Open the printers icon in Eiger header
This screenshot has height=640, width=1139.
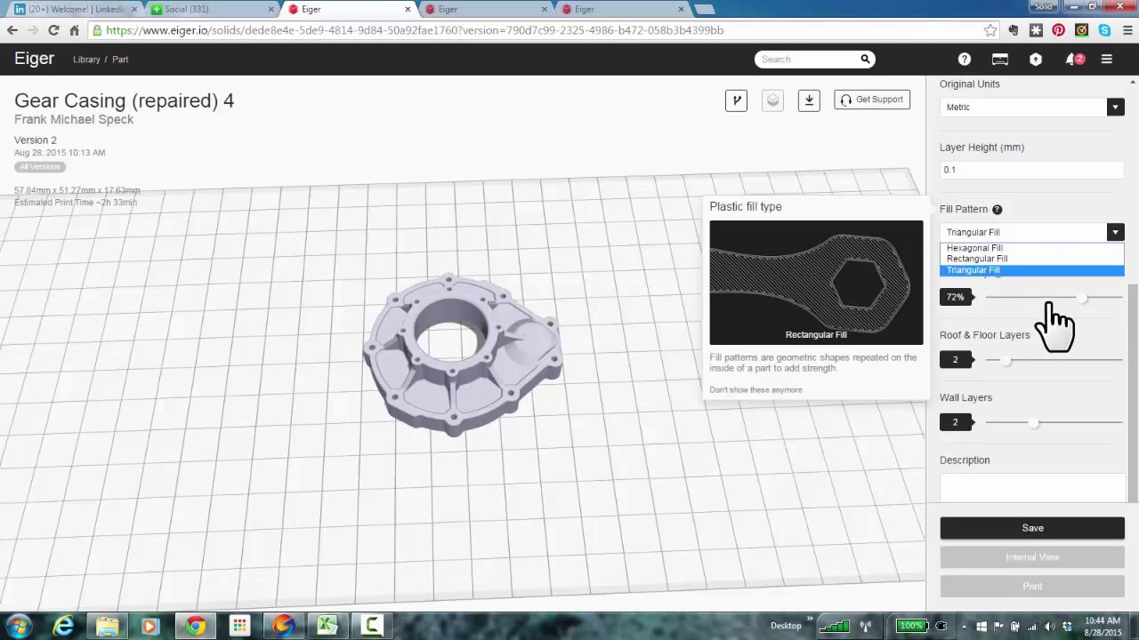pyautogui.click(x=1000, y=60)
